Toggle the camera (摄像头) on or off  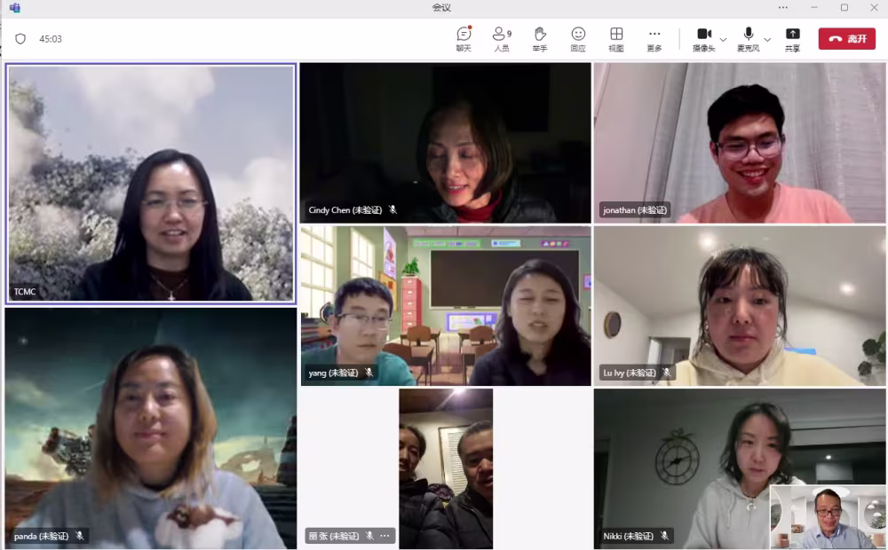click(703, 38)
